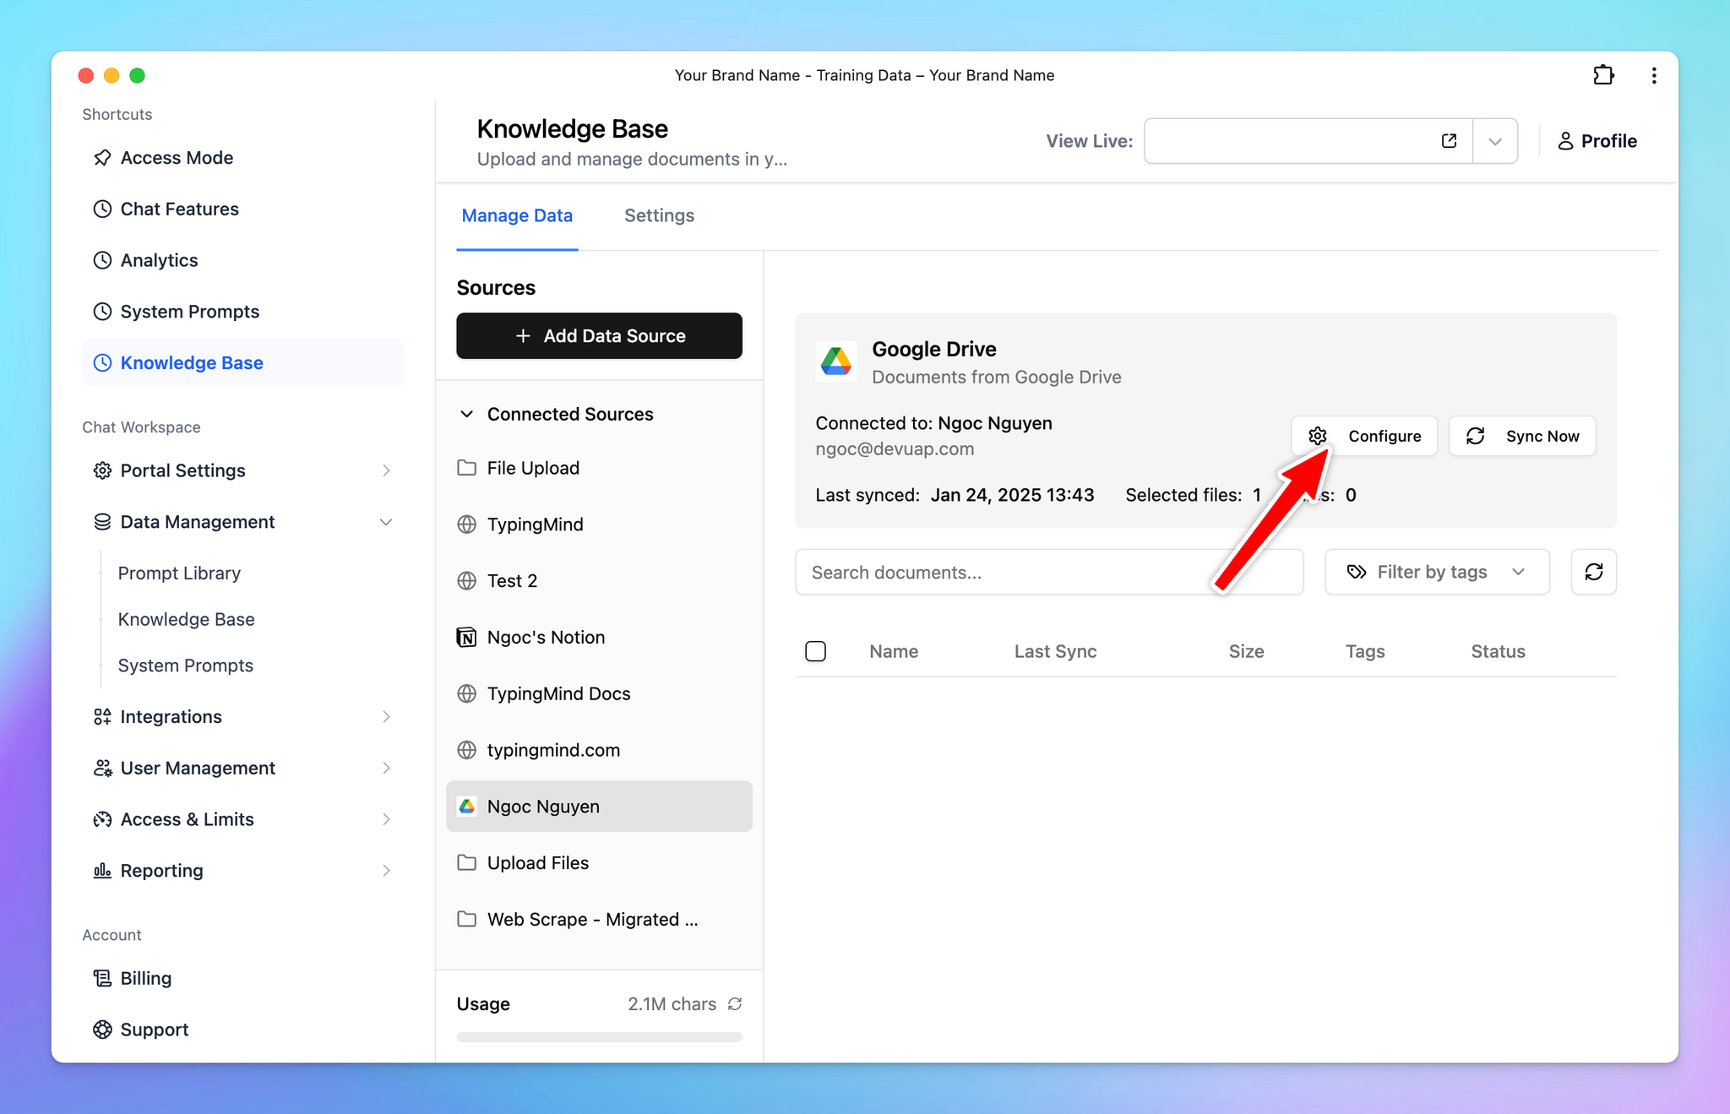Expand the View Live dropdown arrow
This screenshot has height=1114, width=1730.
click(x=1495, y=140)
